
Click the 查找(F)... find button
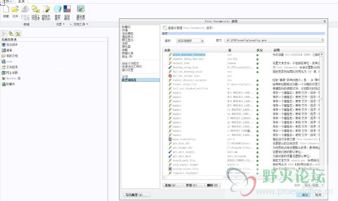coord(194,185)
